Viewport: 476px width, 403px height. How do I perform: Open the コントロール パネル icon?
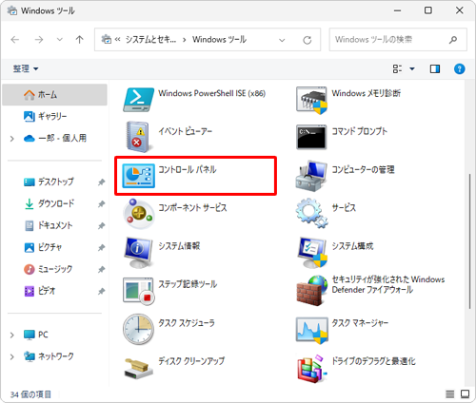click(x=139, y=176)
